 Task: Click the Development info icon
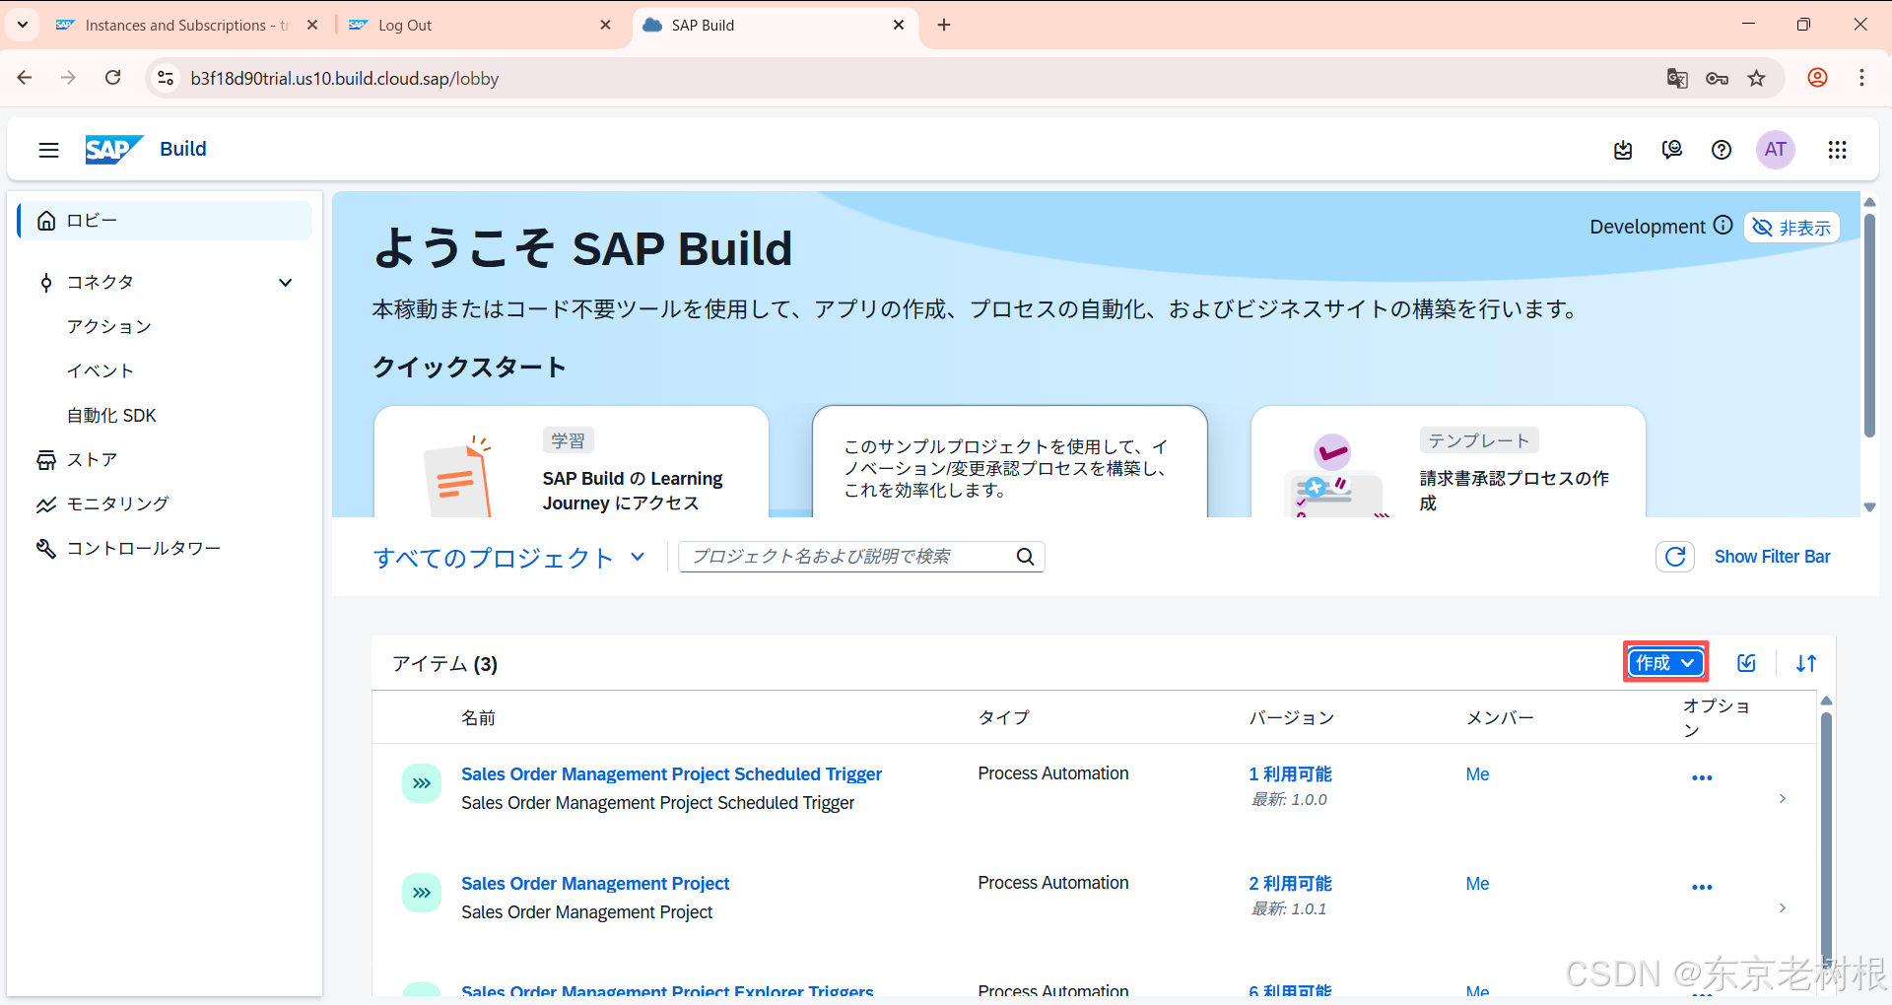1723,226
